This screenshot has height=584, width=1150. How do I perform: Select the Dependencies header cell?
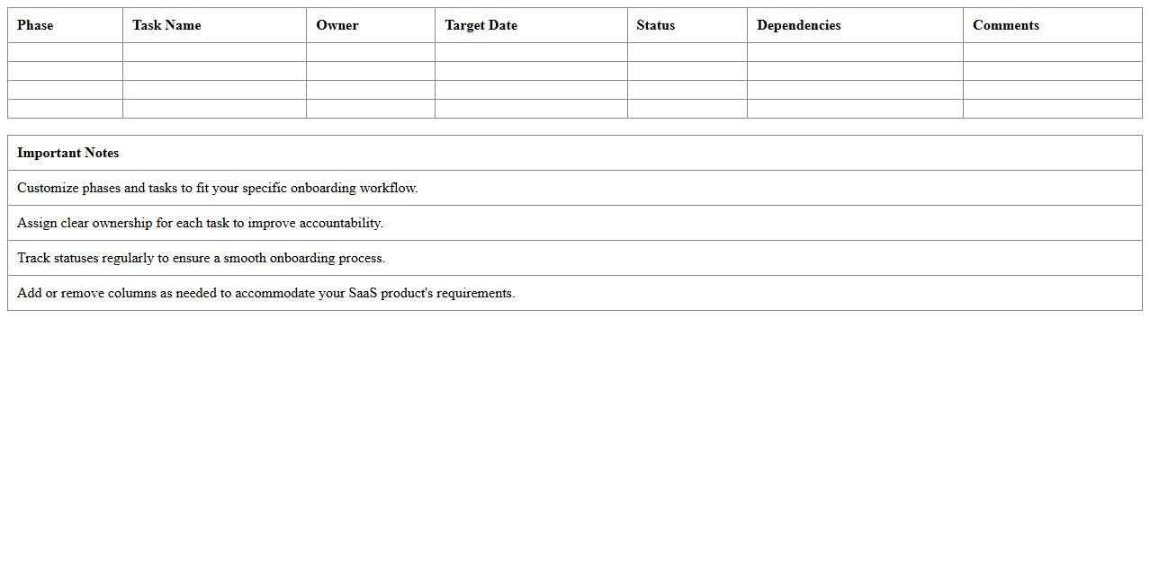(x=798, y=25)
